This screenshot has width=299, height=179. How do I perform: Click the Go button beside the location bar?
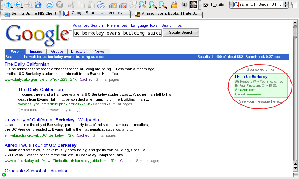[294, 5]
